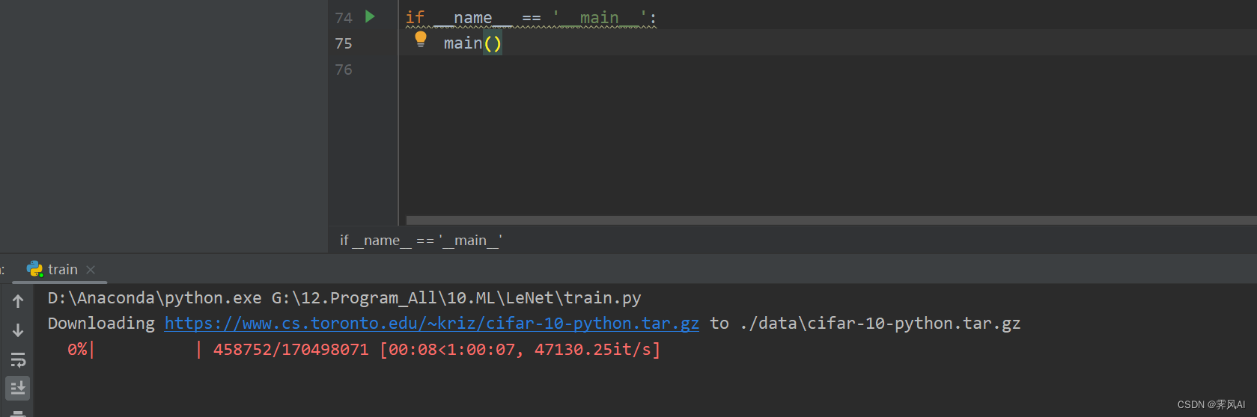
Task: Click the Python icon on train tab
Action: tap(34, 269)
